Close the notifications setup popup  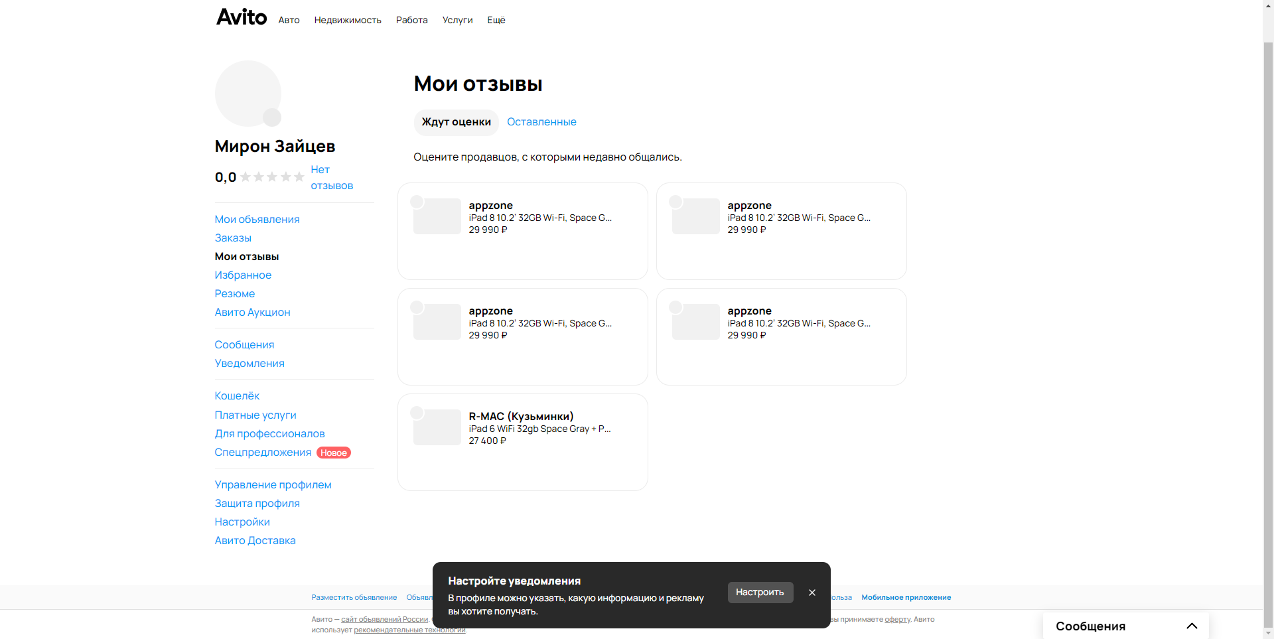(x=812, y=593)
